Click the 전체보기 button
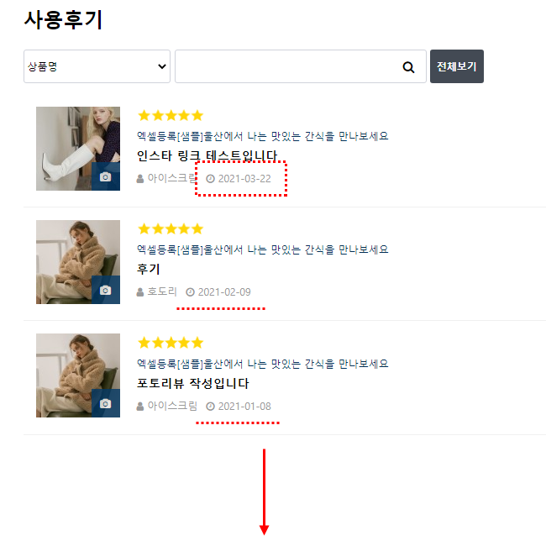The image size is (546, 546). [456, 66]
